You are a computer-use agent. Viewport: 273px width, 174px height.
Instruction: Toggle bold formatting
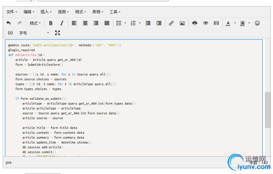(51, 23)
